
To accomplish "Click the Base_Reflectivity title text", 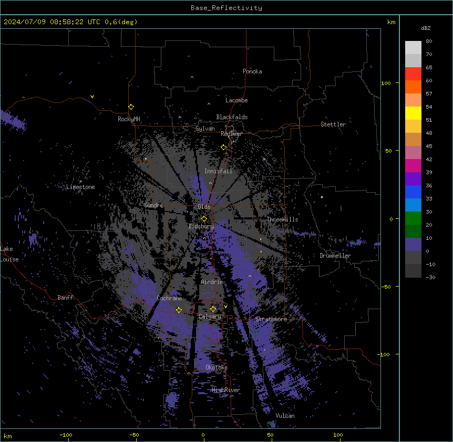I will (x=226, y=8).
